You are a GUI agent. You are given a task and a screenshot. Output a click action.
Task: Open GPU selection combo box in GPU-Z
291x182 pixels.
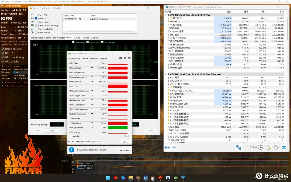[86, 142]
